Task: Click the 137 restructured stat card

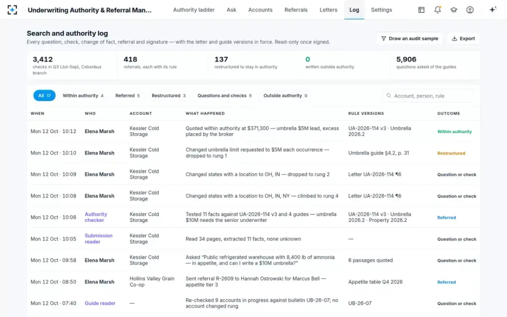Action: click(253, 65)
